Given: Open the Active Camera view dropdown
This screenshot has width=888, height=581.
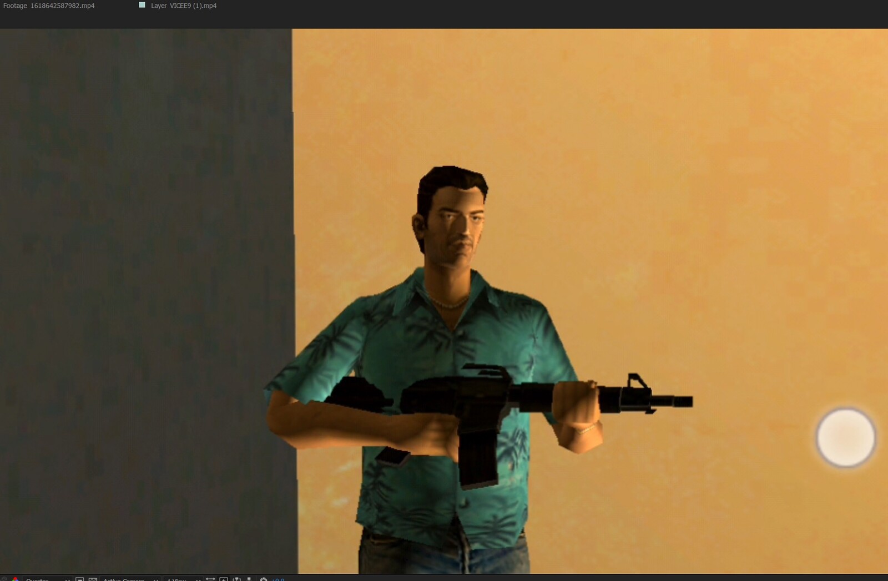Looking at the screenshot, I should pos(130,579).
